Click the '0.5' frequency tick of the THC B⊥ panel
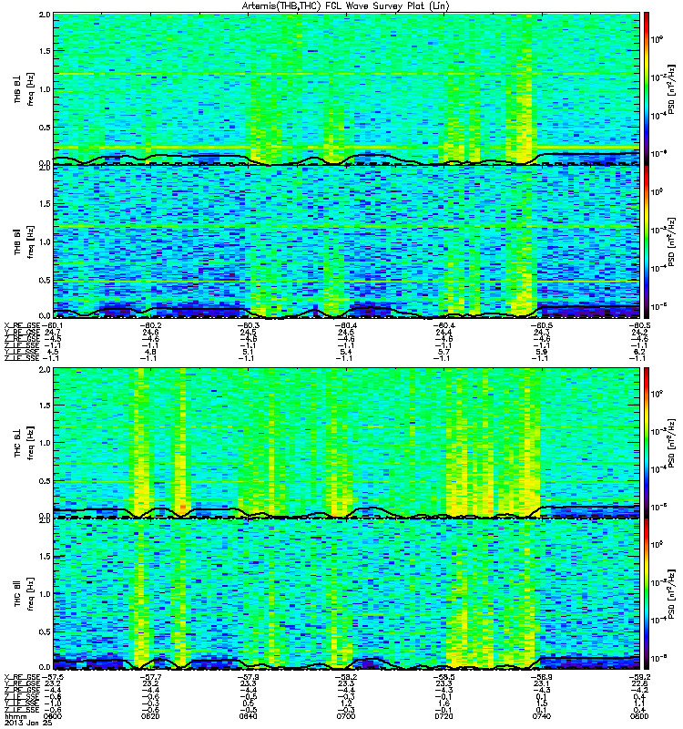683x729 pixels. pyautogui.click(x=45, y=481)
